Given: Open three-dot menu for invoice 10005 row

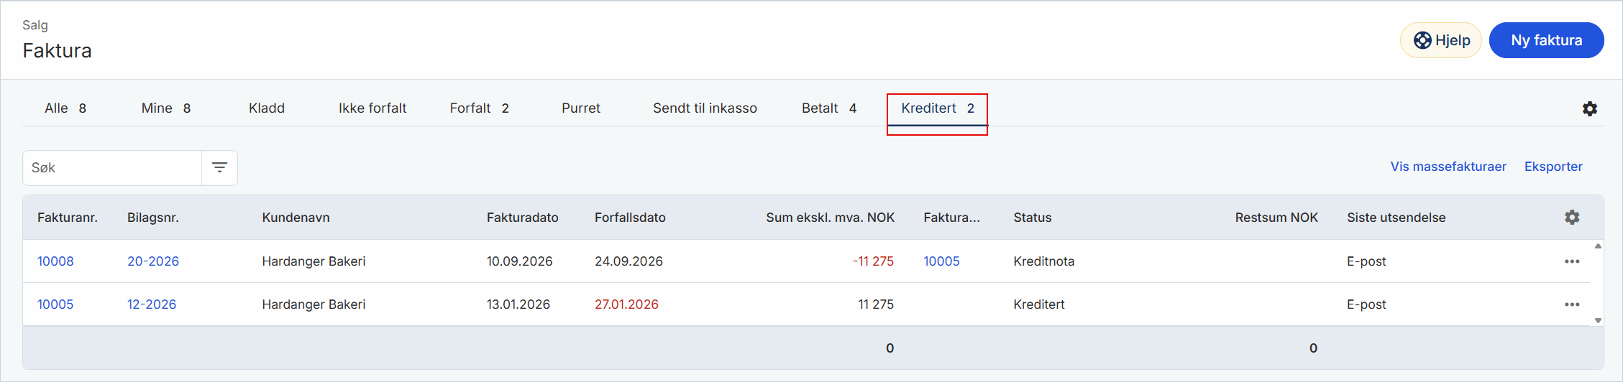Looking at the screenshot, I should pyautogui.click(x=1572, y=304).
